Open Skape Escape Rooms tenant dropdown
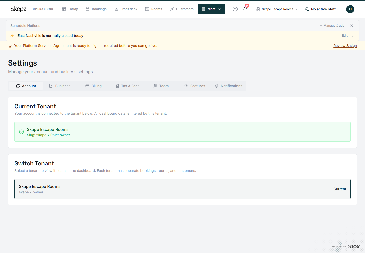Screen dimensions: 365x253 [x=277, y=9]
